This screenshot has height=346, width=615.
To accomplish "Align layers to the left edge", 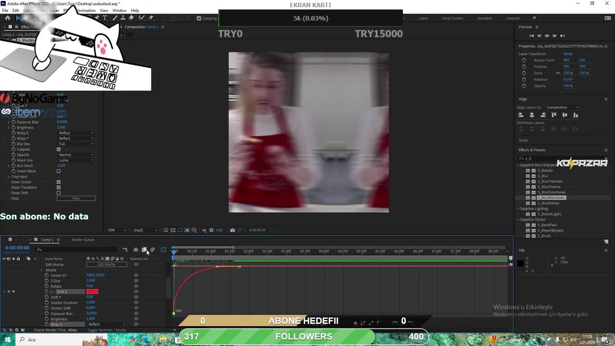I will tap(521, 115).
